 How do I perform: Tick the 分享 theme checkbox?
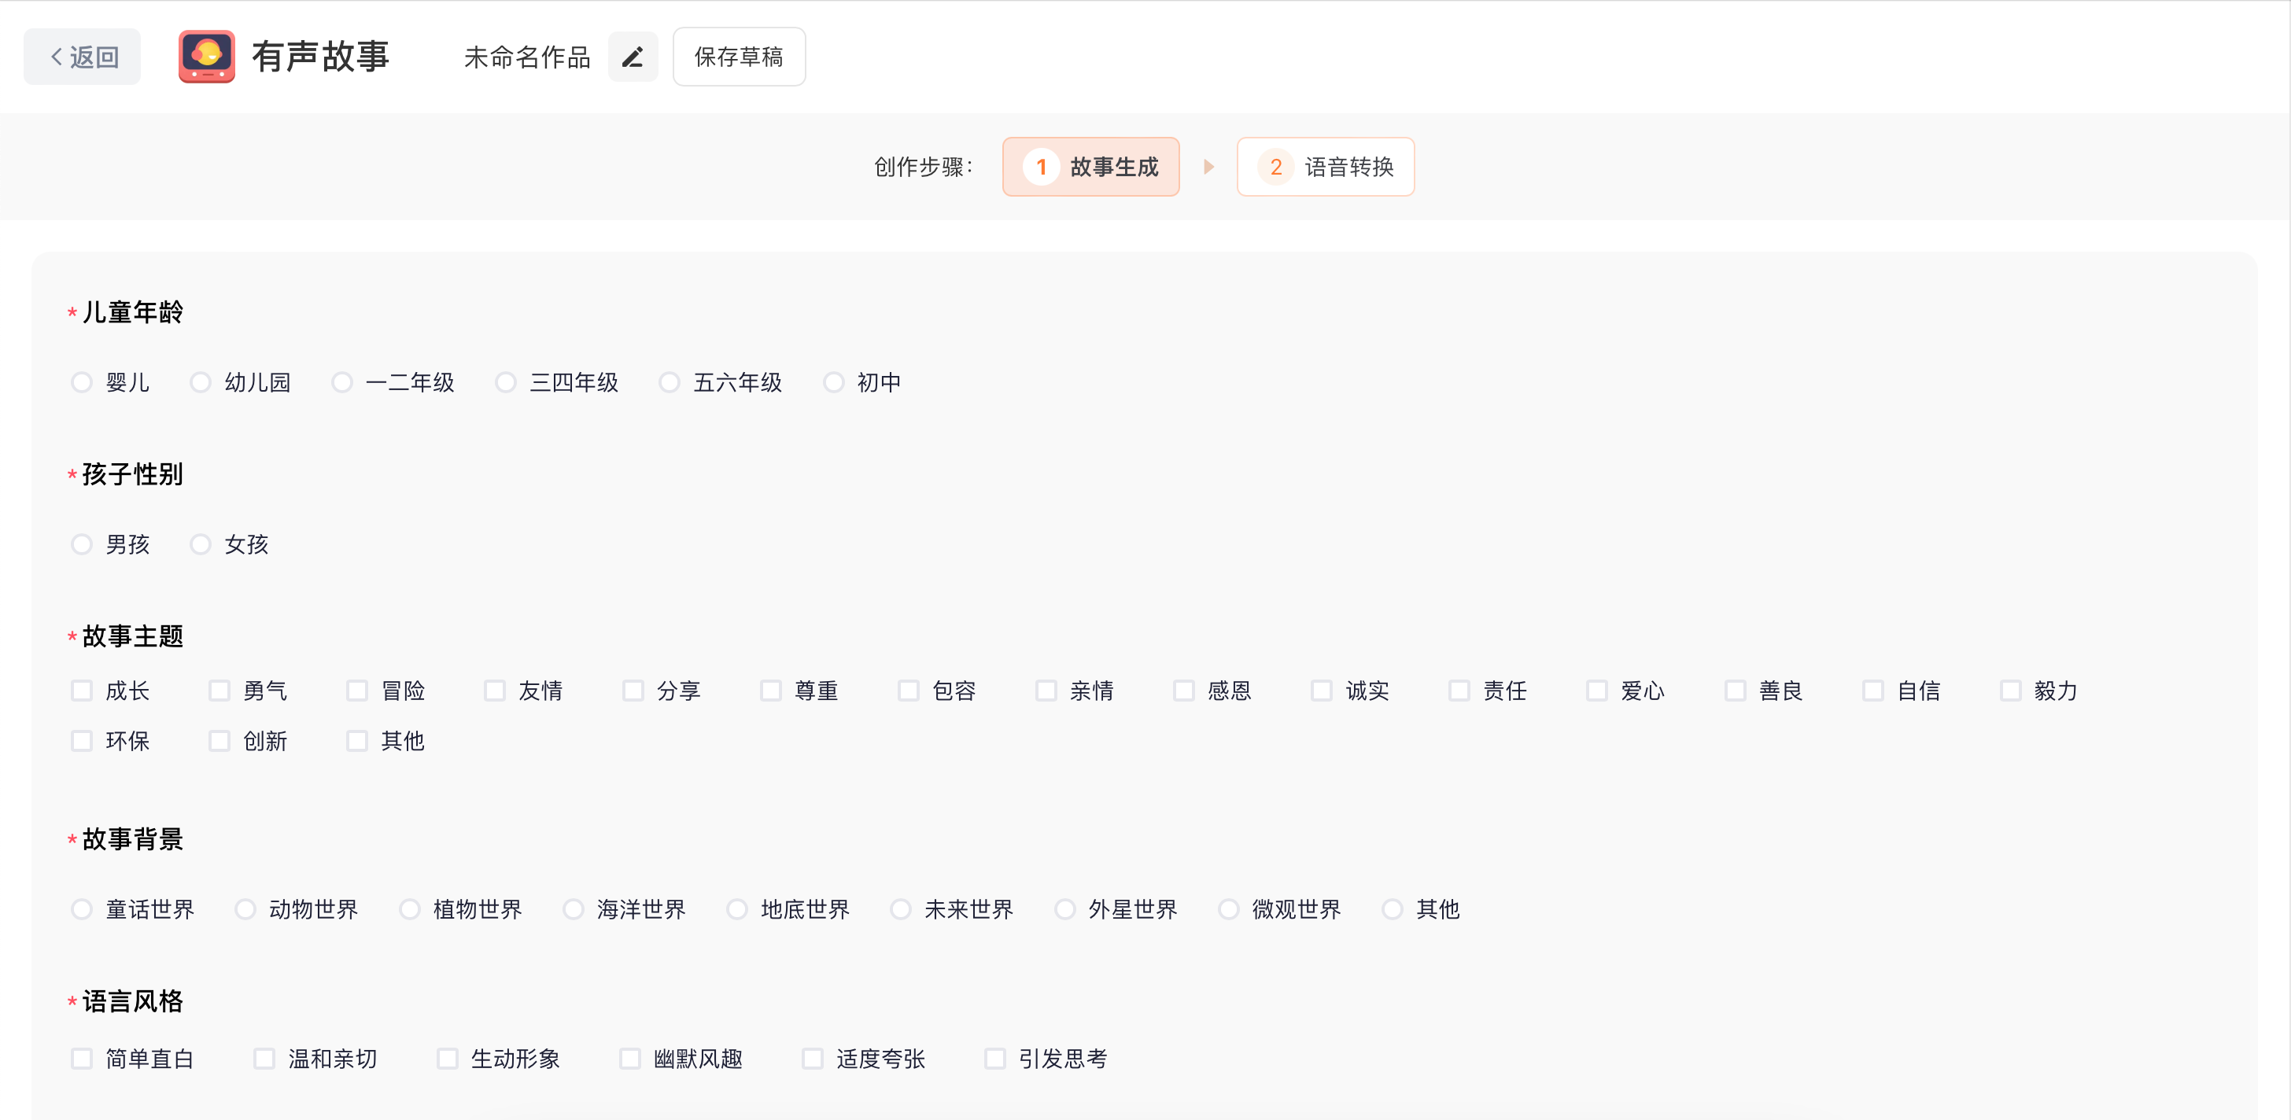coord(633,691)
